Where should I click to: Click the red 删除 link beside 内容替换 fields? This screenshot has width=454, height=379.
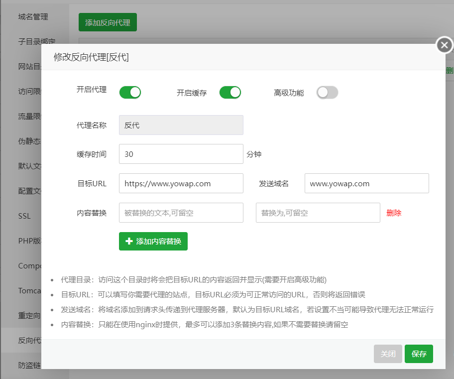pos(393,212)
